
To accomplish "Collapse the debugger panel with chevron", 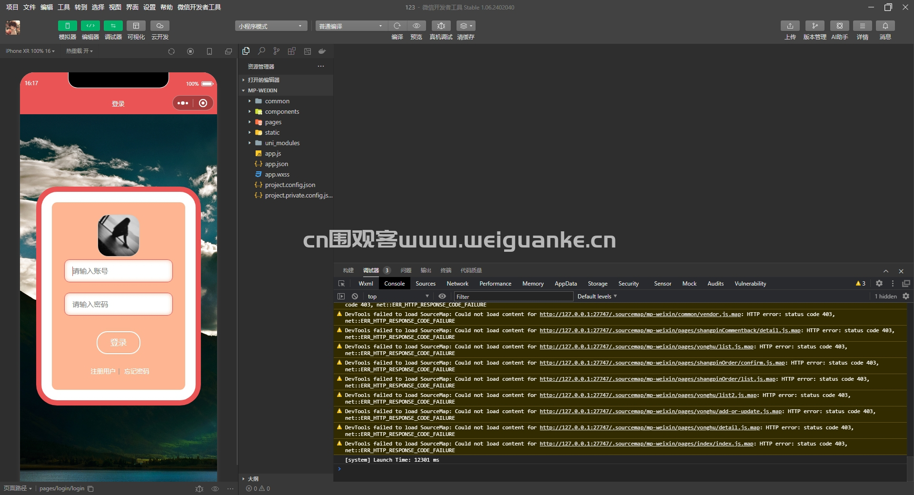I will click(886, 271).
